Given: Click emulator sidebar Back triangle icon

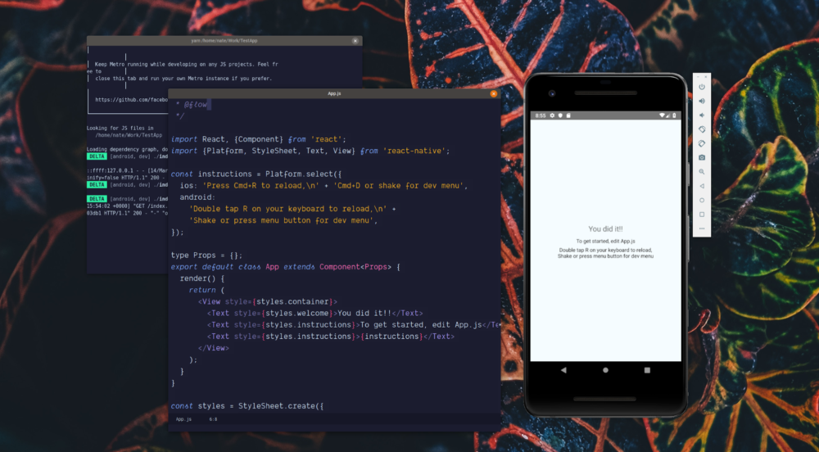Looking at the screenshot, I should click(702, 186).
